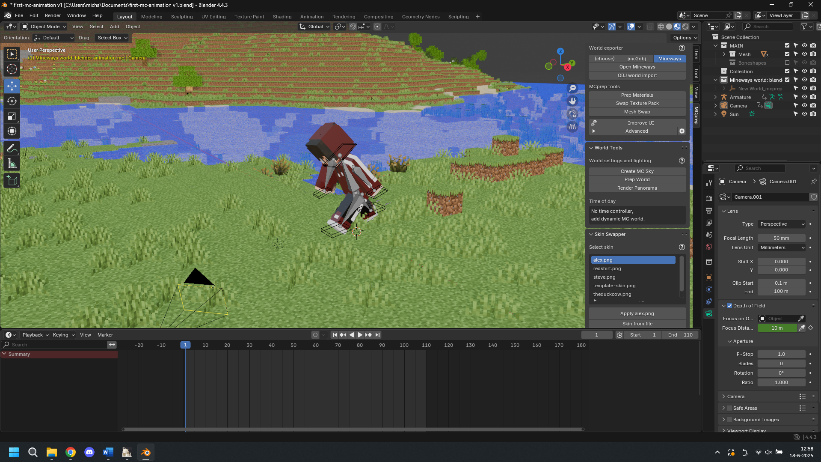Select the Rotate tool
This screenshot has height=462, width=821.
(12, 101)
